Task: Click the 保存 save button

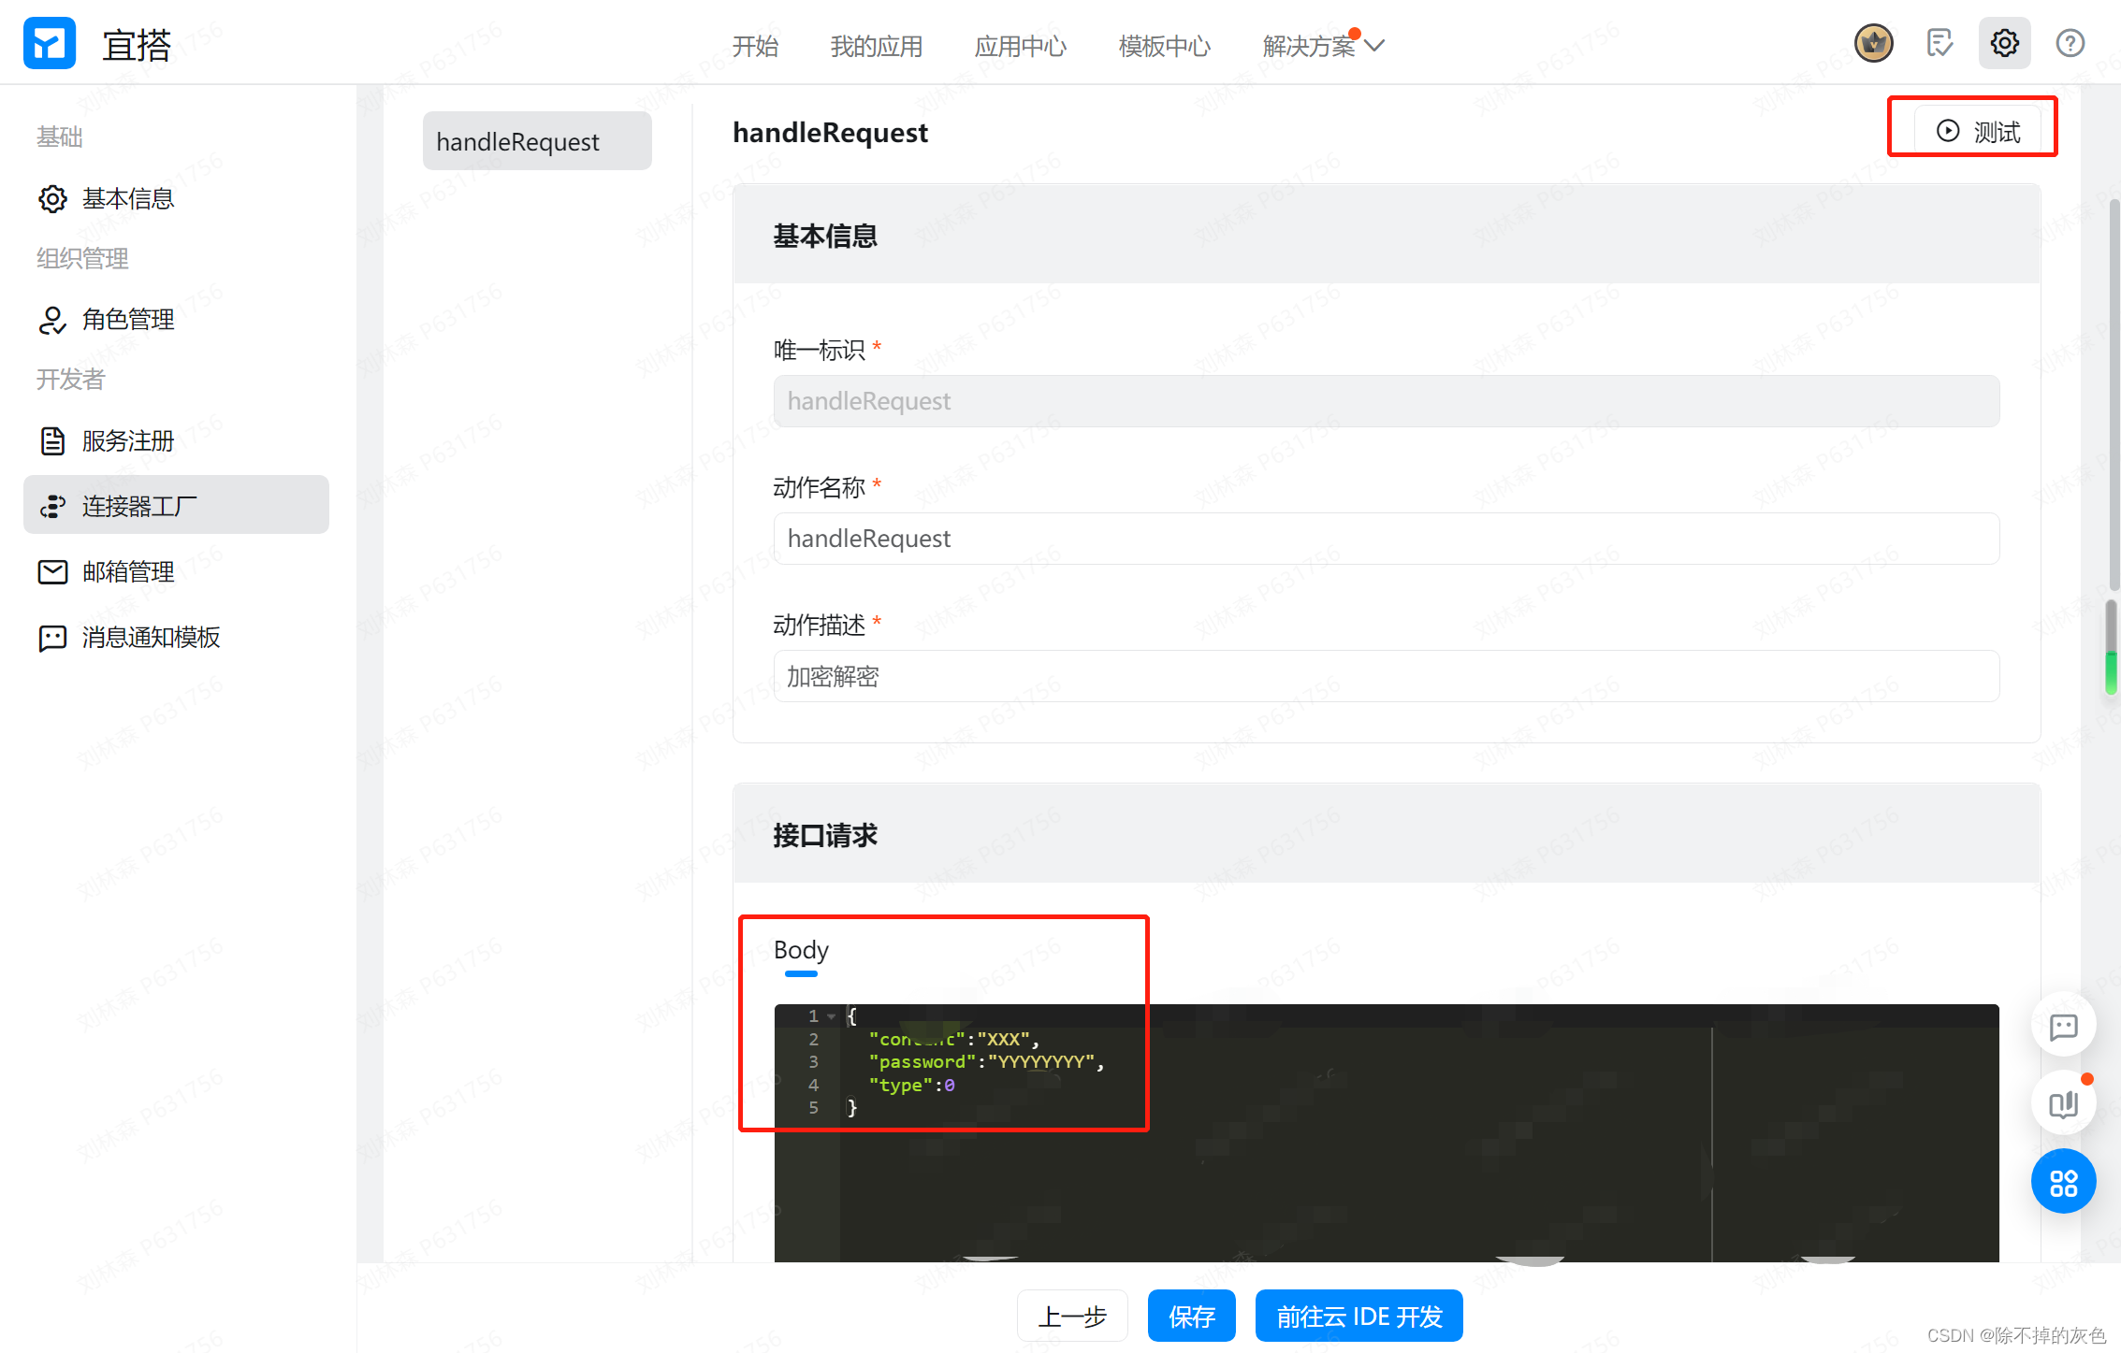Action: coord(1191,1316)
